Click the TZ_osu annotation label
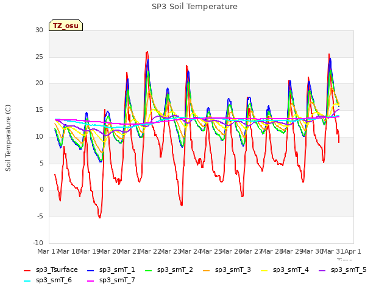The height and width of the screenshot is (292, 390). coord(66,26)
